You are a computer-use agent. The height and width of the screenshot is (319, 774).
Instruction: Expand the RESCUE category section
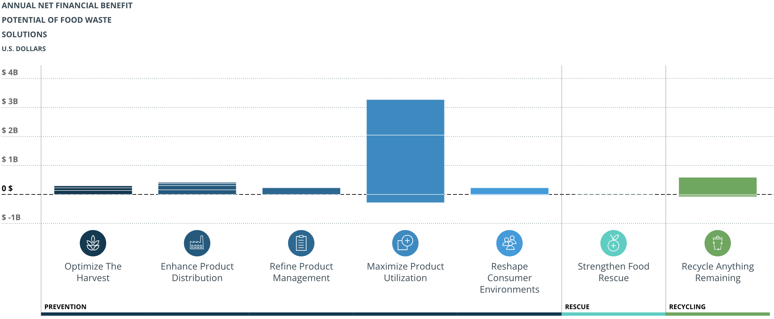click(577, 307)
